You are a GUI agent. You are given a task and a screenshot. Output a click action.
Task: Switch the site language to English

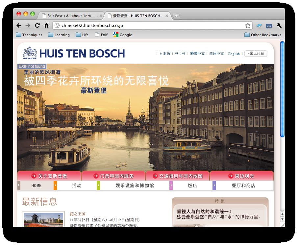coord(234,54)
